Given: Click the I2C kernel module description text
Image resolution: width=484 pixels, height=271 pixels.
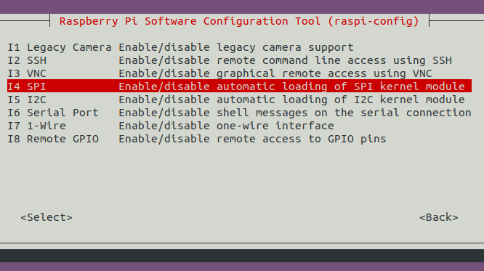Looking at the screenshot, I should 291,100.
